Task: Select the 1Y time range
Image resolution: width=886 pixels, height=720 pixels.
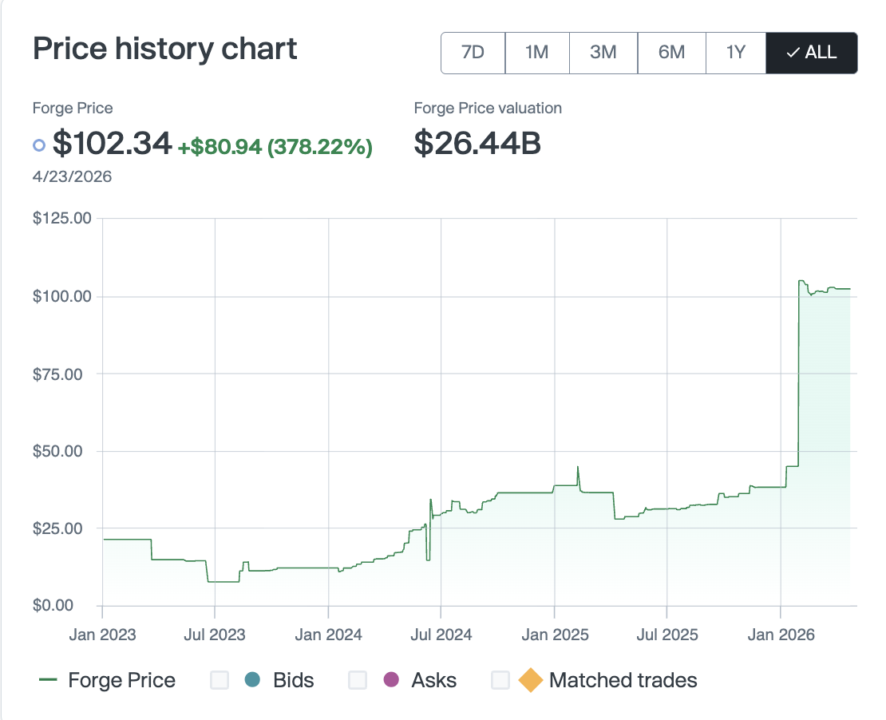Action: click(735, 53)
